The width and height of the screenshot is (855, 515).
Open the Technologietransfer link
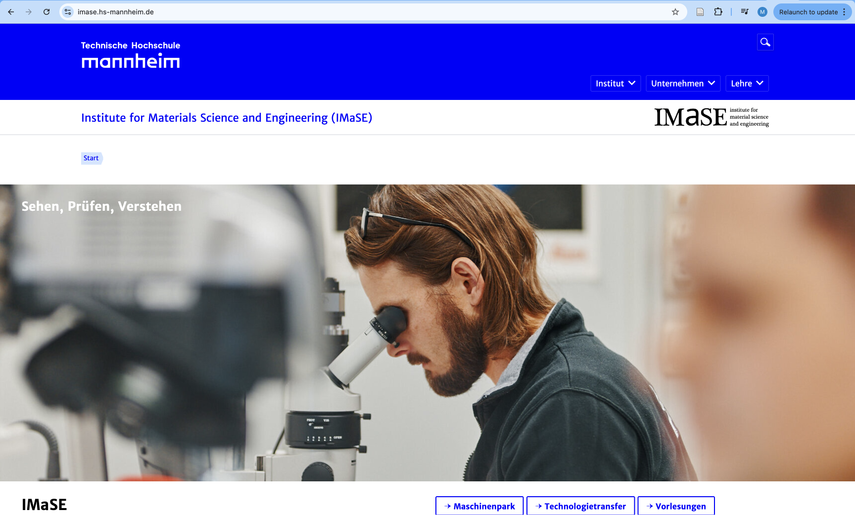point(580,506)
